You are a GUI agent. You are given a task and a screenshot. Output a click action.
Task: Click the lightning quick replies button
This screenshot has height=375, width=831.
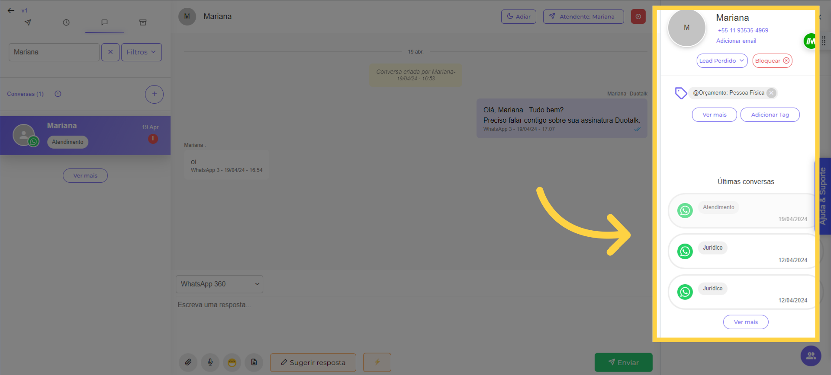point(377,362)
